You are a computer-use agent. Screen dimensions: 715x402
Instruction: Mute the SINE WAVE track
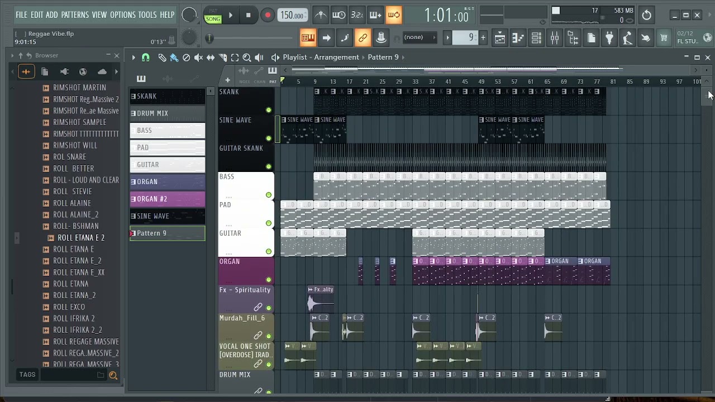pos(269,138)
